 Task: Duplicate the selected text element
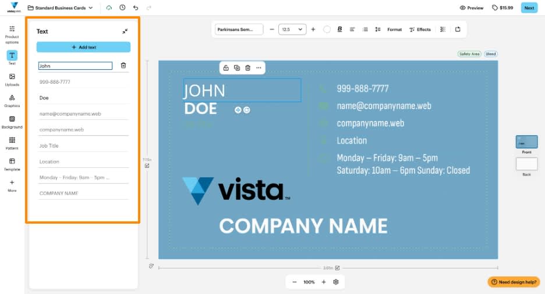pos(237,68)
